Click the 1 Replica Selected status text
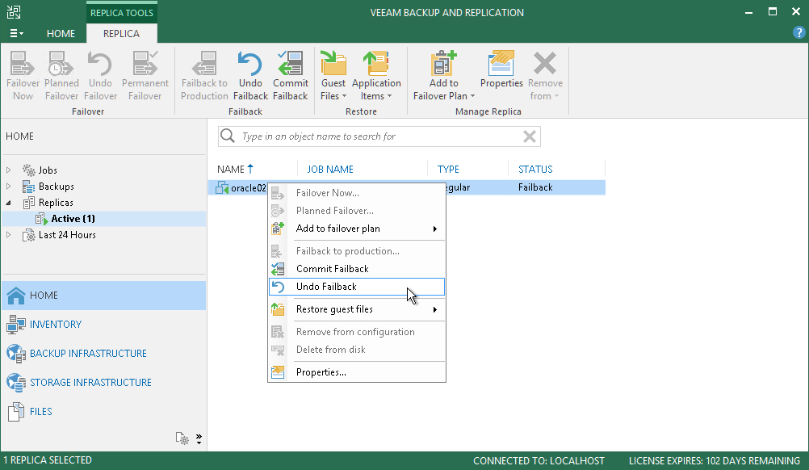Image resolution: width=809 pixels, height=470 pixels. [x=48, y=460]
